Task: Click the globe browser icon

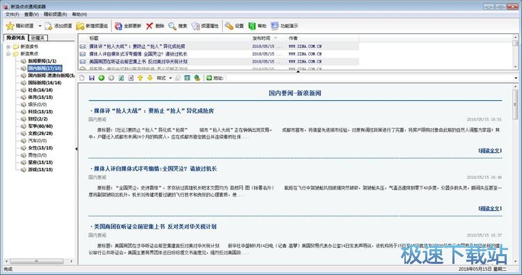Action: click(197, 78)
